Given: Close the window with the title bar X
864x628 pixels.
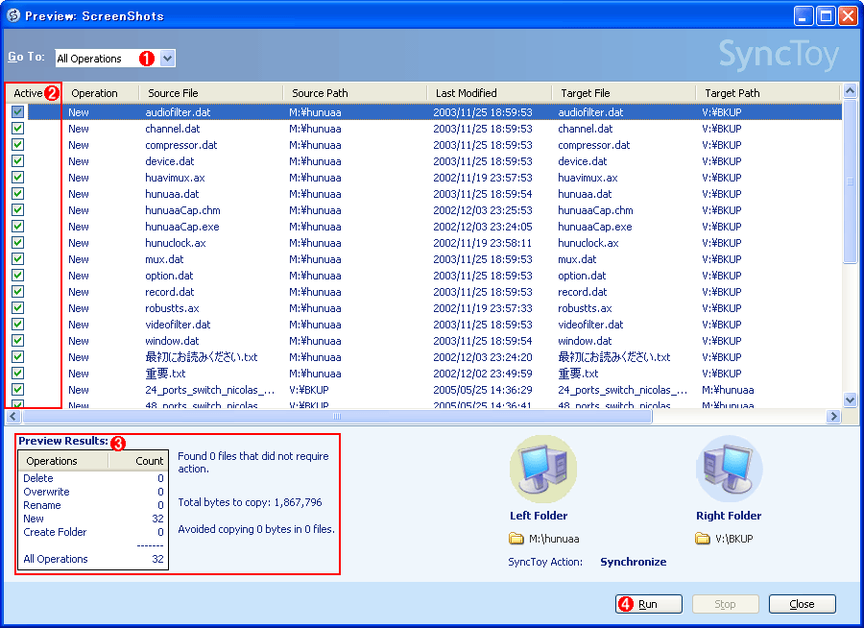Looking at the screenshot, I should tap(848, 16).
